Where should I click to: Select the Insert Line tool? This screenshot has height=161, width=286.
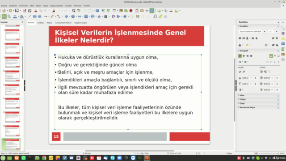(x=30, y=17)
